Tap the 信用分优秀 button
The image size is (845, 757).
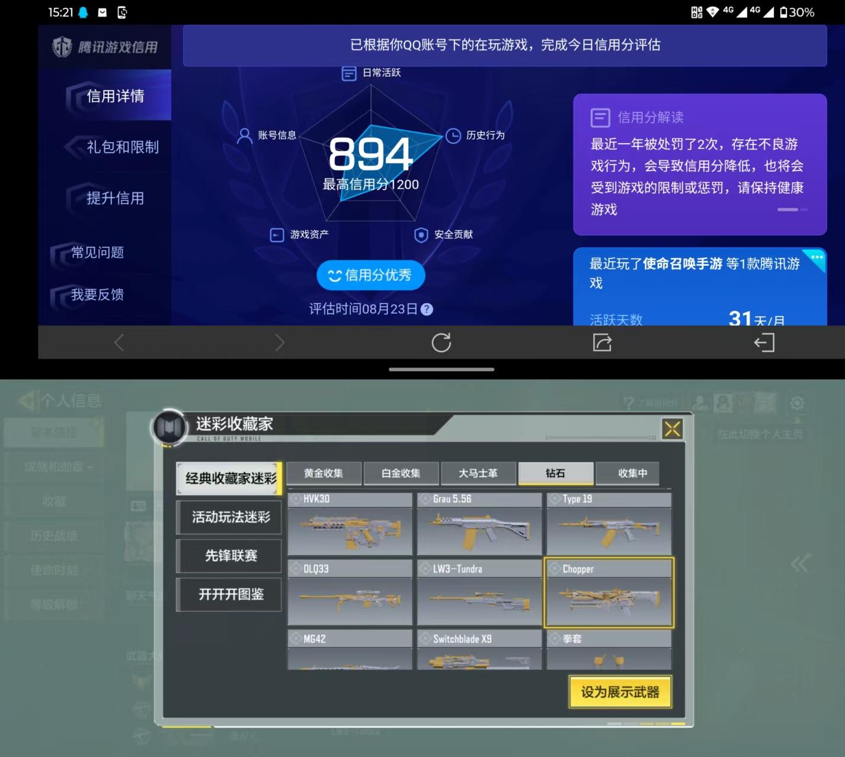(371, 275)
